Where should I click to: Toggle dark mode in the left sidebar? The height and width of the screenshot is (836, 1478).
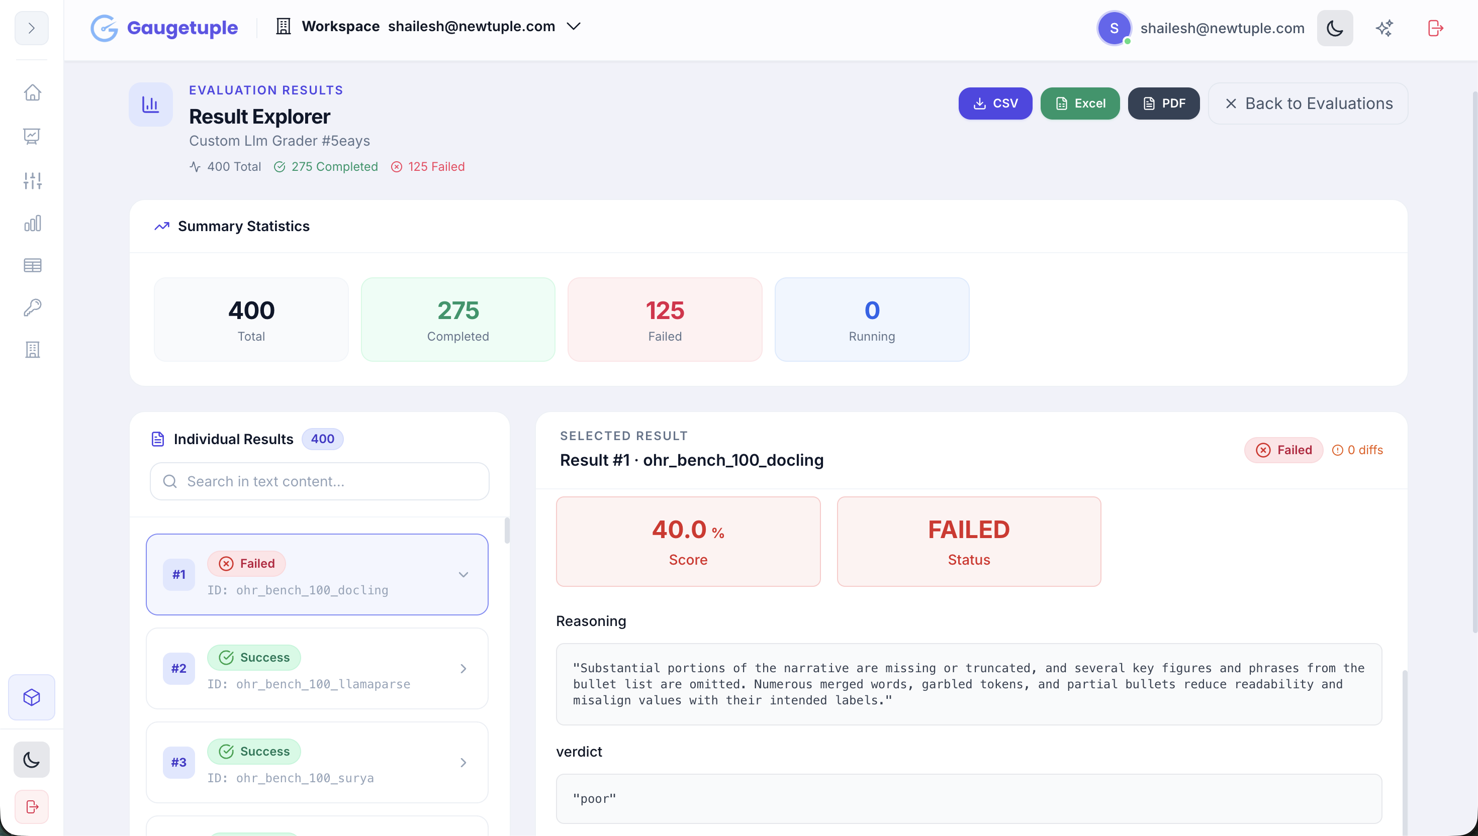pyautogui.click(x=32, y=760)
